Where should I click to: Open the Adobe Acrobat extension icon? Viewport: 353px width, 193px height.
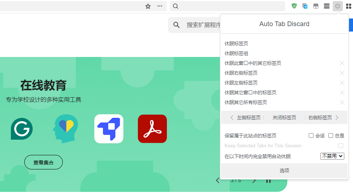(152, 129)
